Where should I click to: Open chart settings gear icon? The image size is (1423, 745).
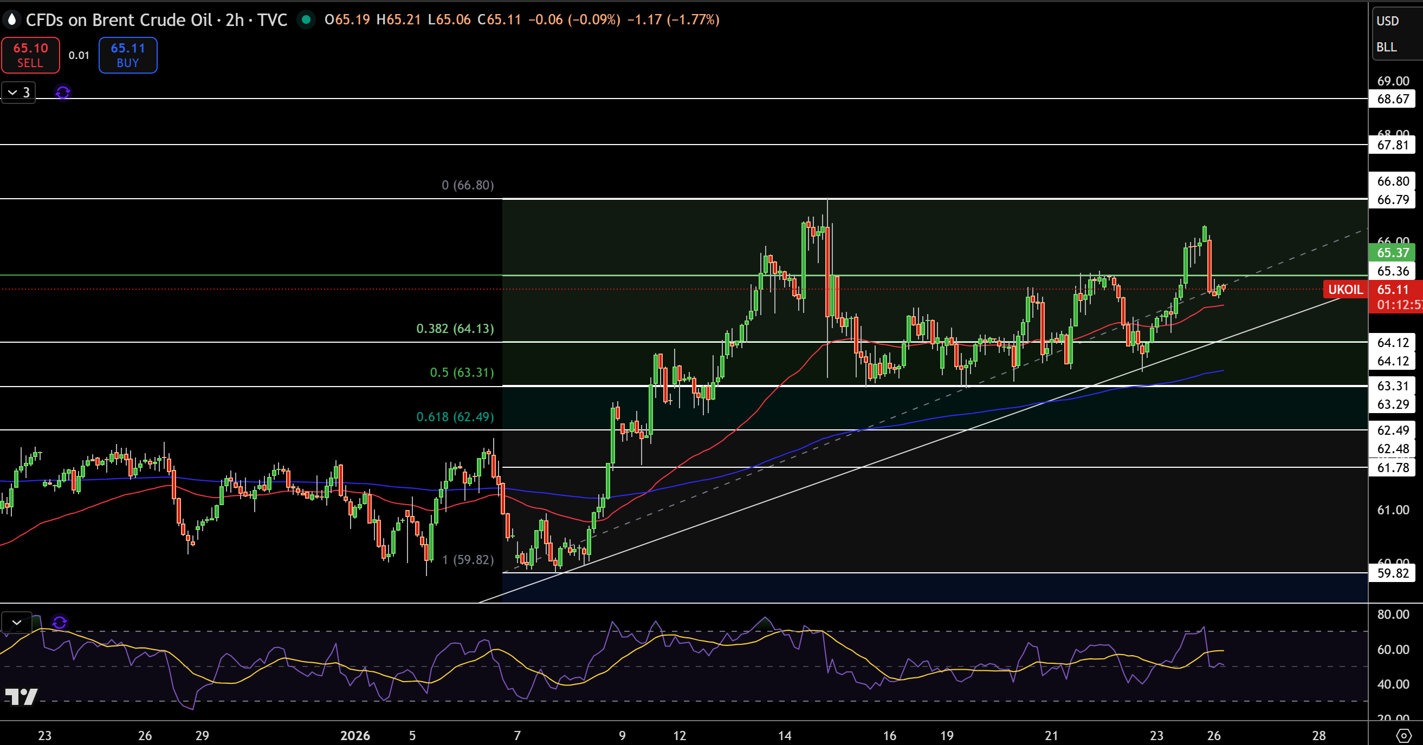point(1403,735)
